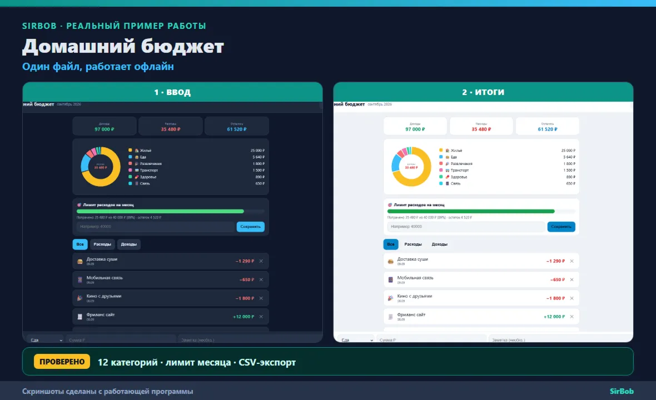This screenshot has width=656, height=400.
Task: Switch to Расходы filter in dark panel
Action: pyautogui.click(x=102, y=244)
